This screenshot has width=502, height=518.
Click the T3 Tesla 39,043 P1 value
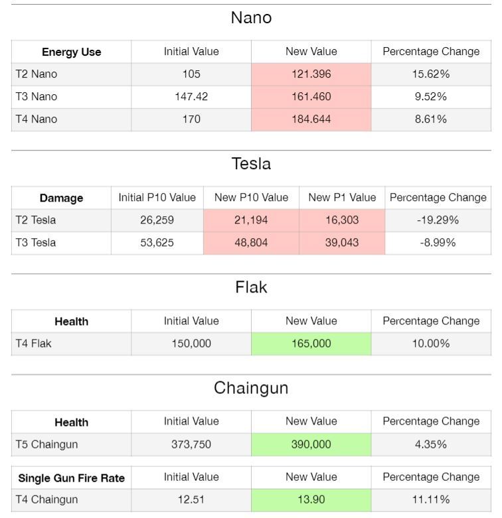[342, 243]
